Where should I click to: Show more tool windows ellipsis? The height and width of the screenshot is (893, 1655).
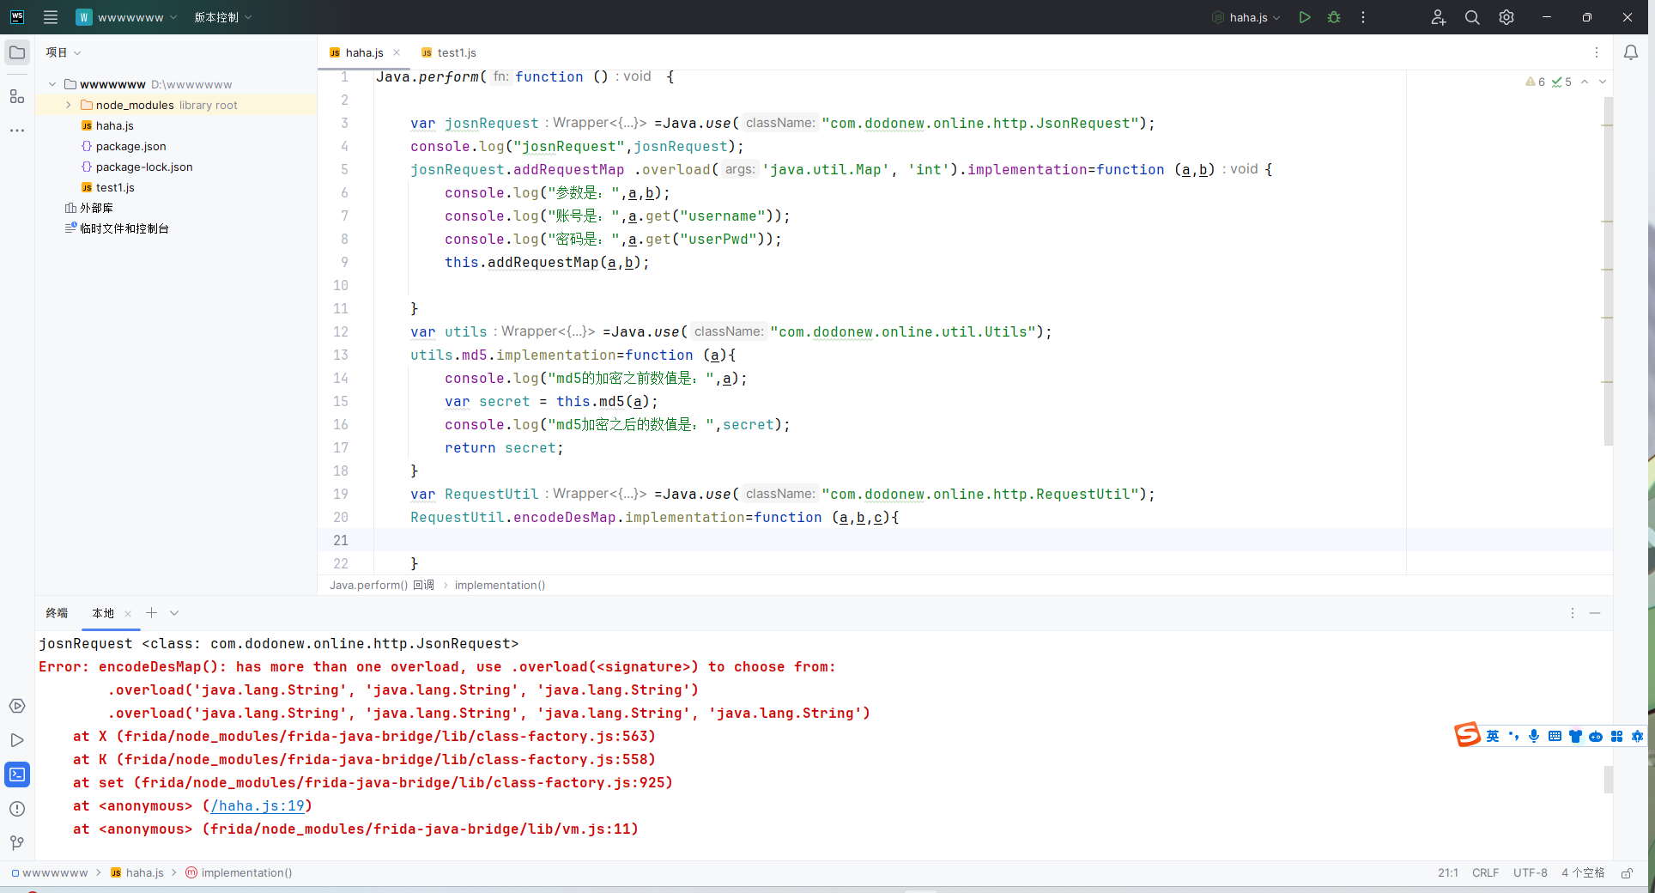point(17,131)
